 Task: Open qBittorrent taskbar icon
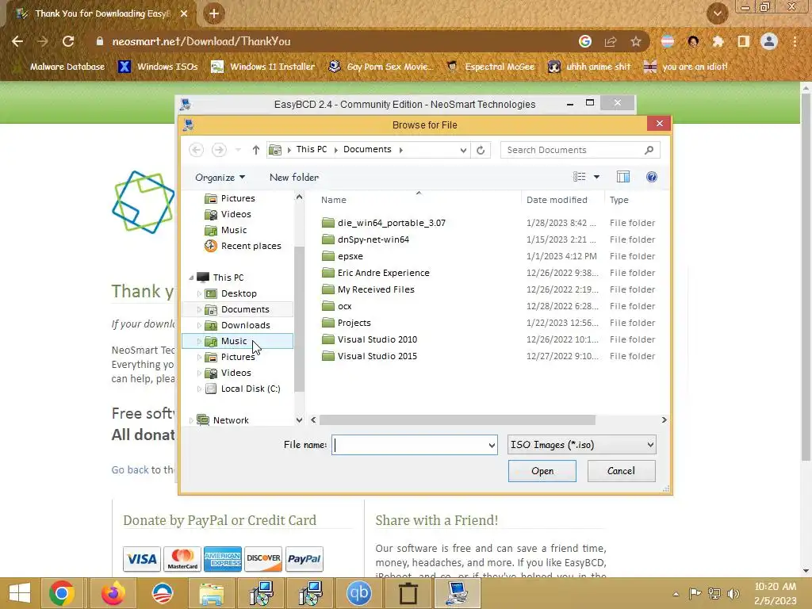(x=359, y=593)
